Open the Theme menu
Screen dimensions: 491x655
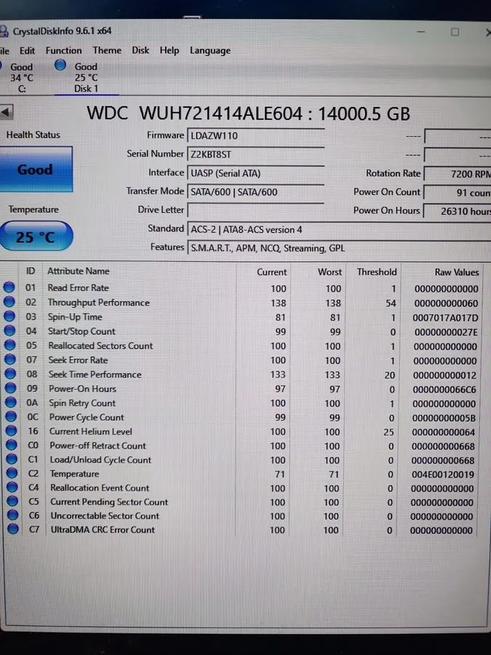107,50
